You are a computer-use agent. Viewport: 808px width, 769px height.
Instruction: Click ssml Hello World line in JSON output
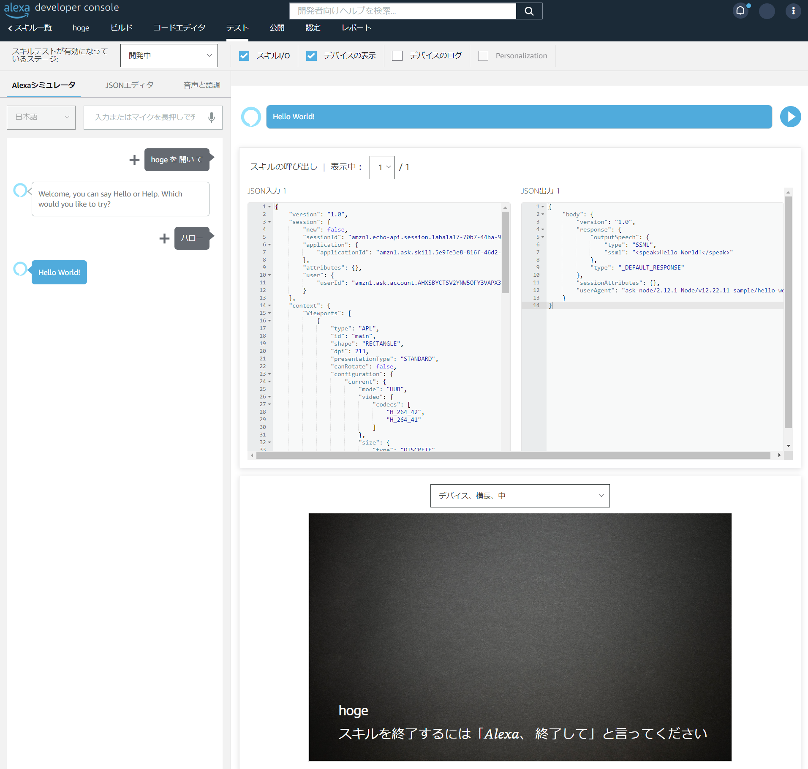point(669,252)
